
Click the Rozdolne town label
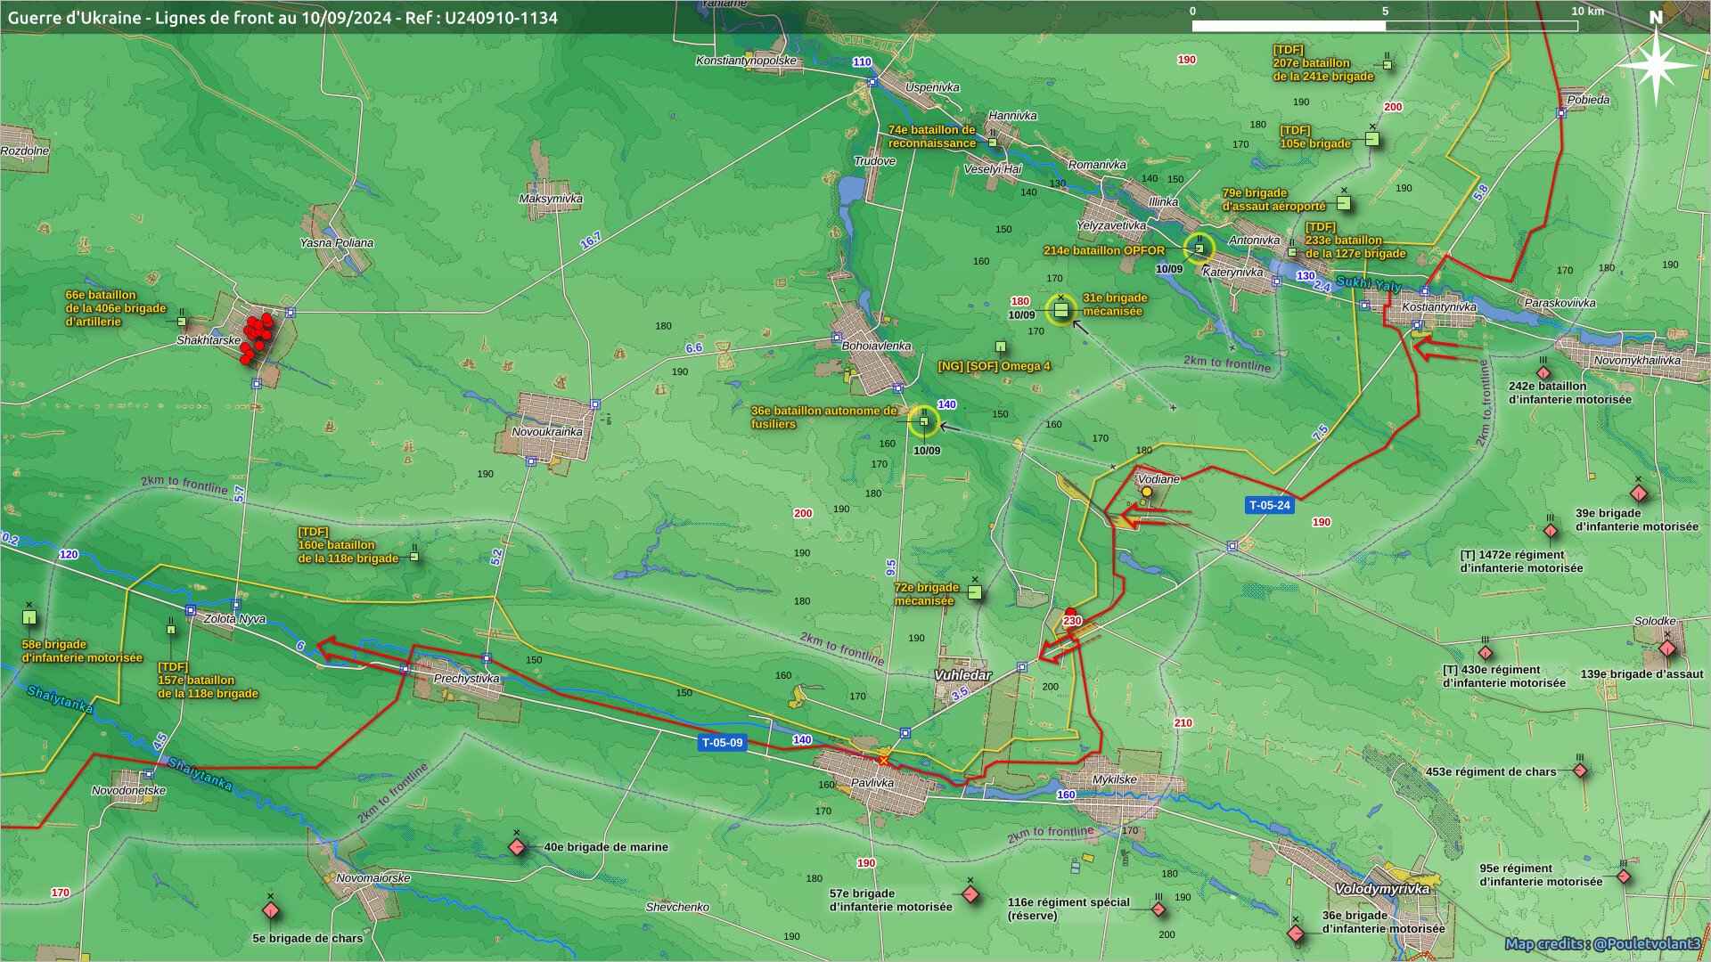[x=25, y=151]
